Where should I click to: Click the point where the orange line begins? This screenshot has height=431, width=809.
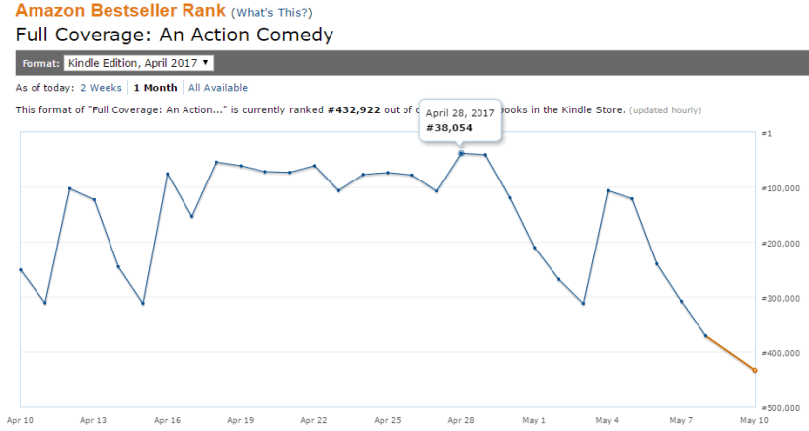[705, 336]
